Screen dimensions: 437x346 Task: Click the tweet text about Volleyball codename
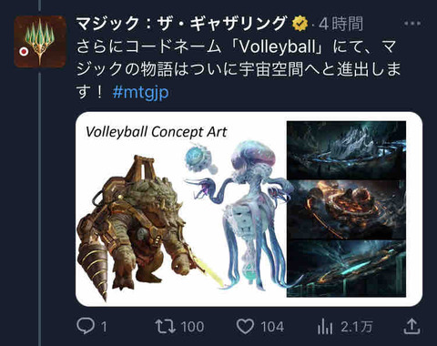239,69
